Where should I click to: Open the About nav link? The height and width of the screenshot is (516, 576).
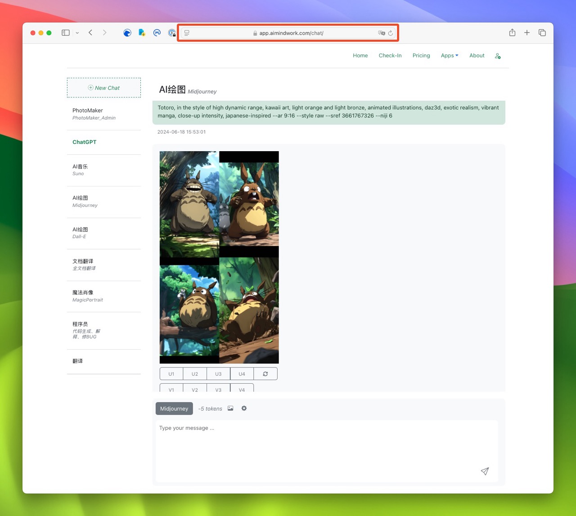[x=477, y=56]
